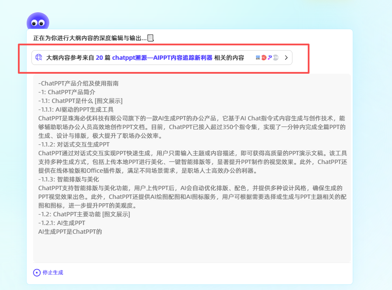The image size is (392, 290).
Task: Click the red AI source favicon
Action: click(x=264, y=58)
